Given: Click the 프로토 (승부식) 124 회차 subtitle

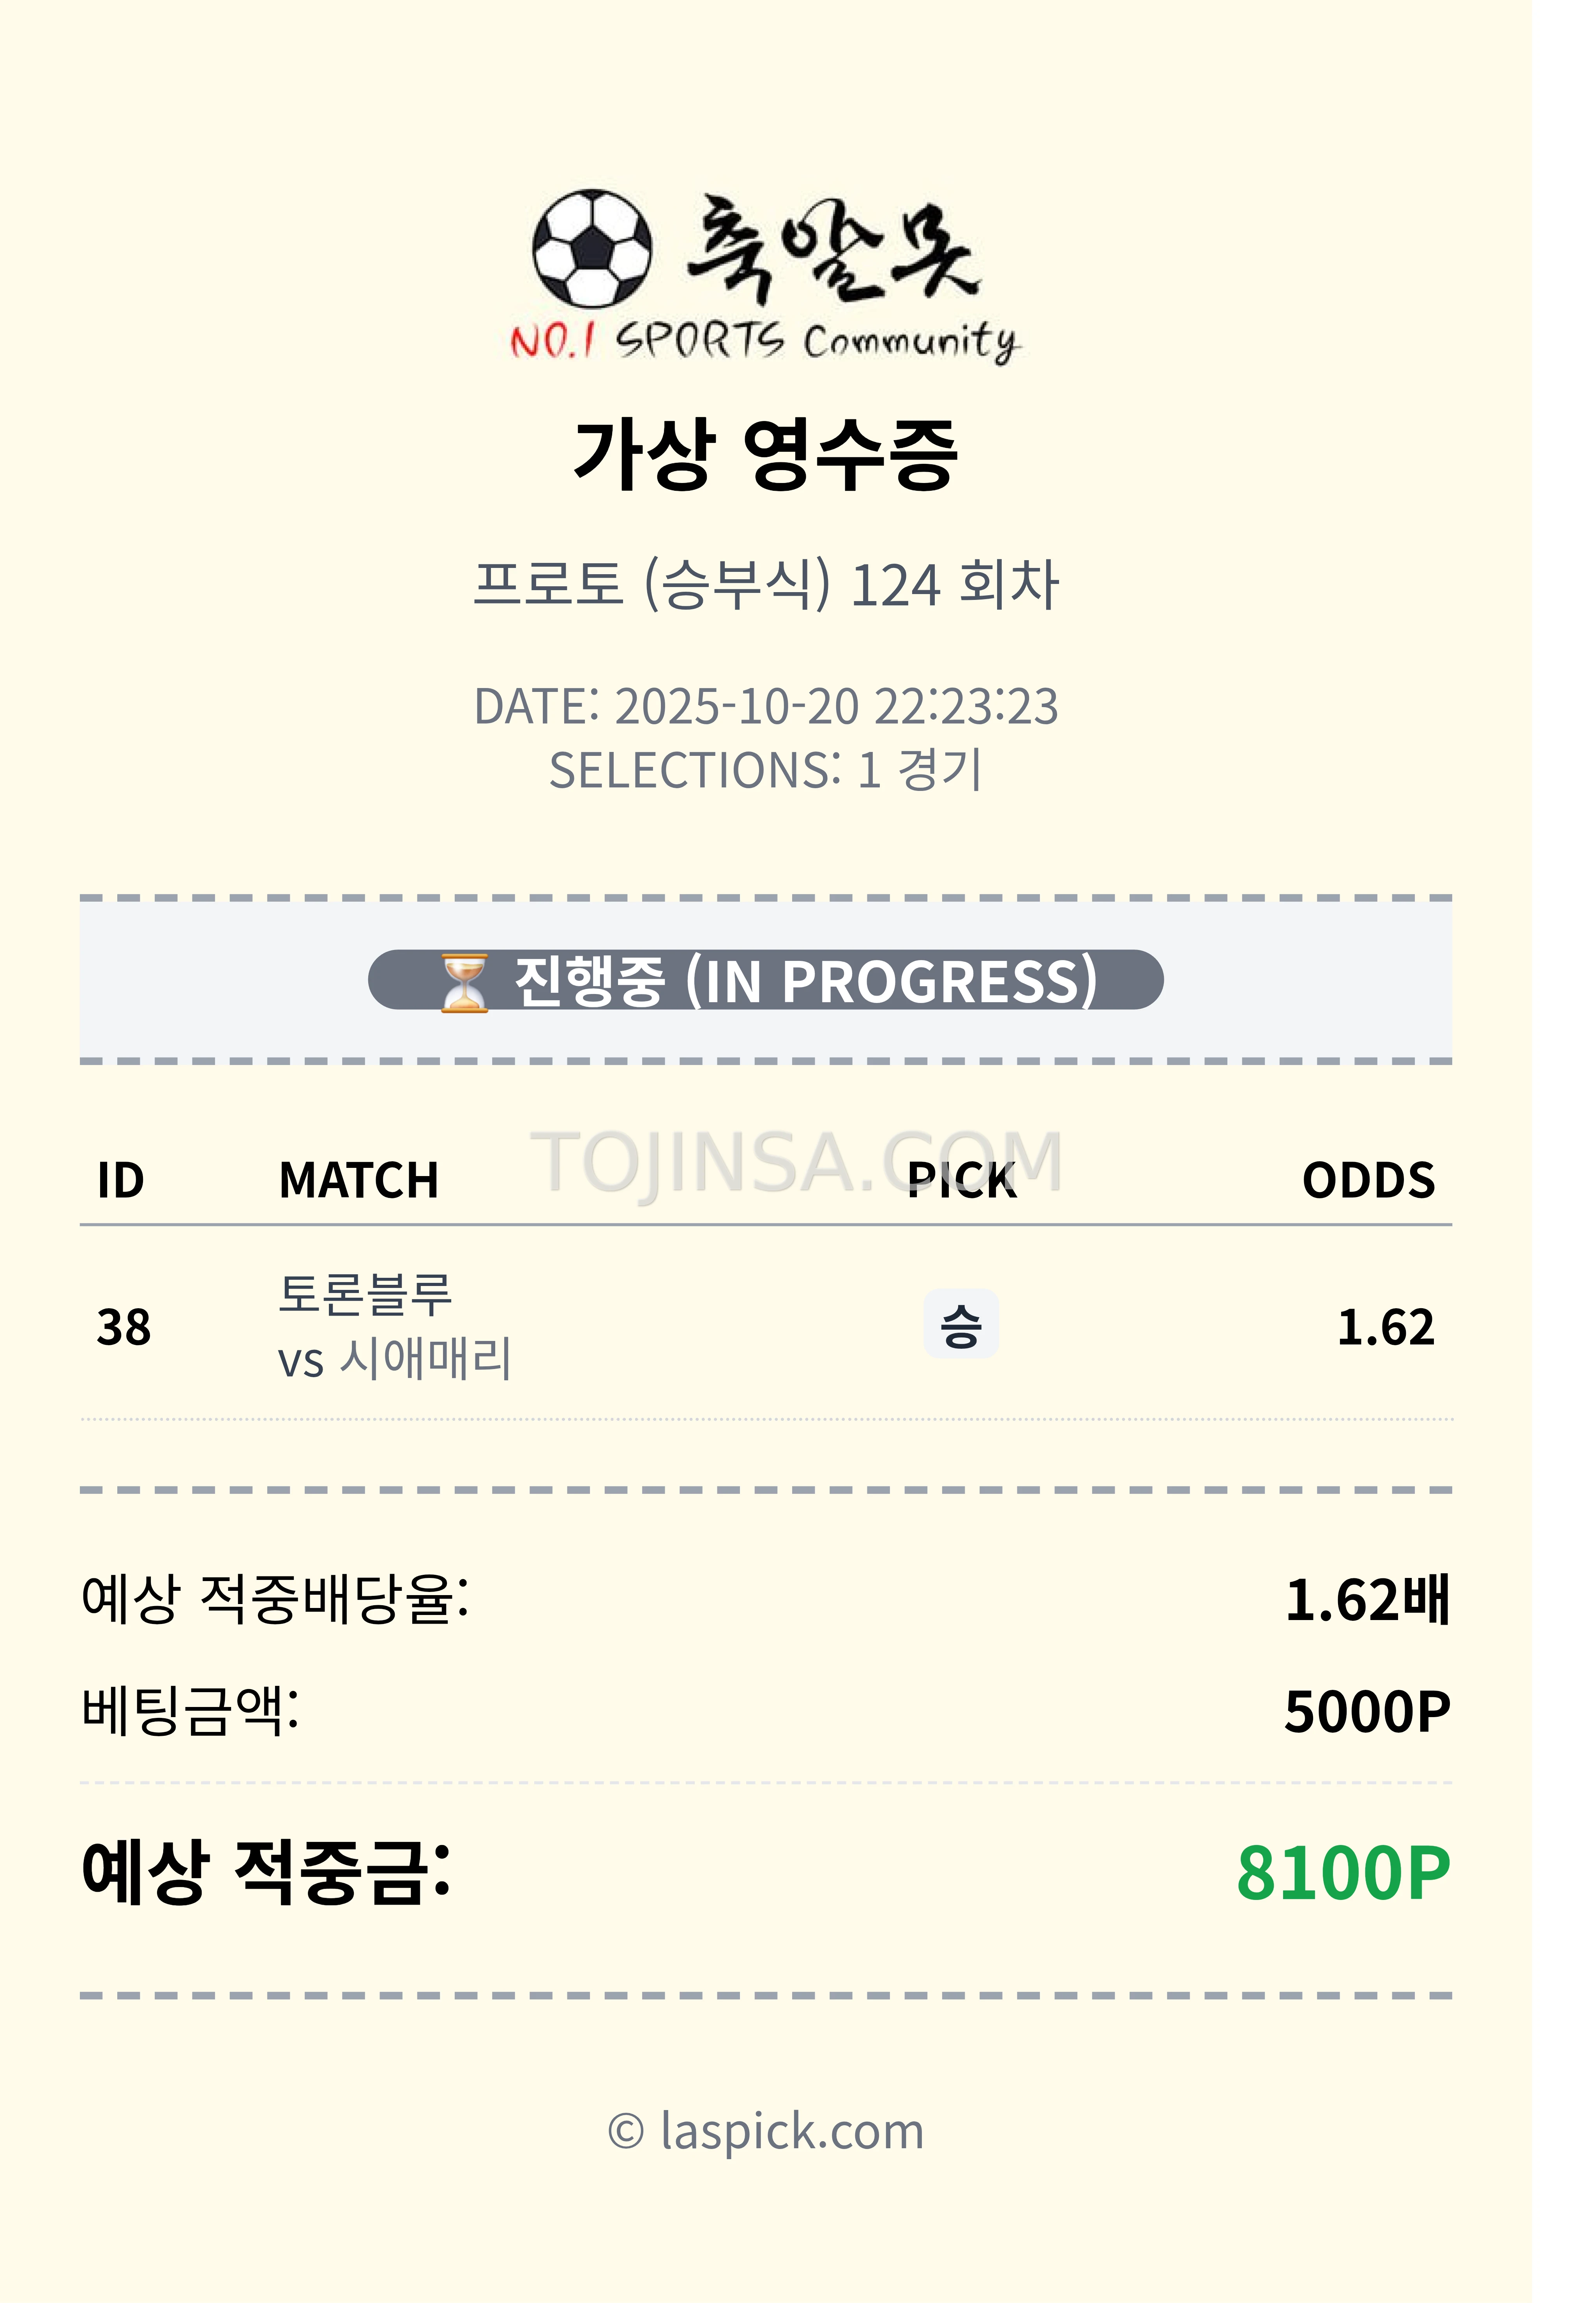Looking at the screenshot, I should coord(766,584).
